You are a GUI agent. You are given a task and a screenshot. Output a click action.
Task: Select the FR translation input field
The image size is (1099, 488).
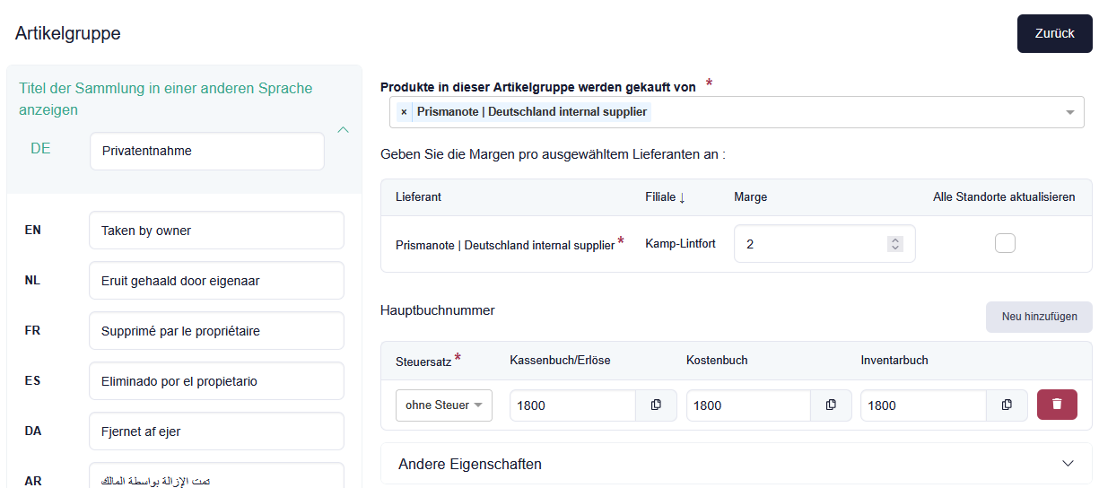(215, 331)
